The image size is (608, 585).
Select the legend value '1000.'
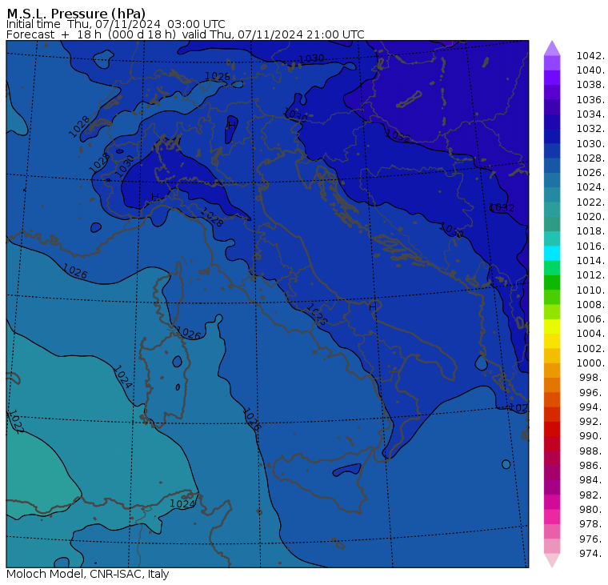590,363
